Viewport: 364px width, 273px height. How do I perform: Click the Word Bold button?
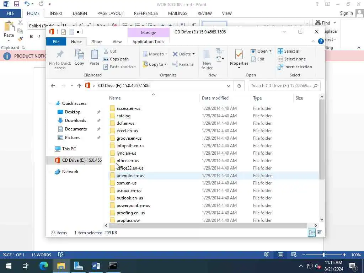pos(31,37)
